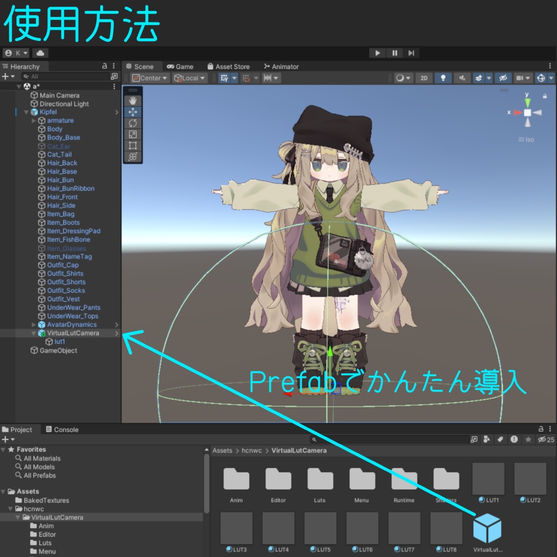Mute scene audio in Scene toolbar

coord(462,78)
